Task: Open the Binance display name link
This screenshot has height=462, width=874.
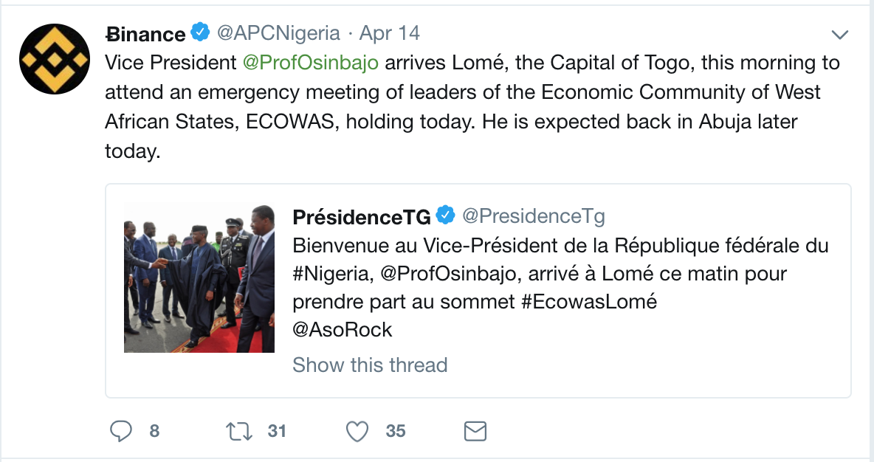Action: coord(145,34)
